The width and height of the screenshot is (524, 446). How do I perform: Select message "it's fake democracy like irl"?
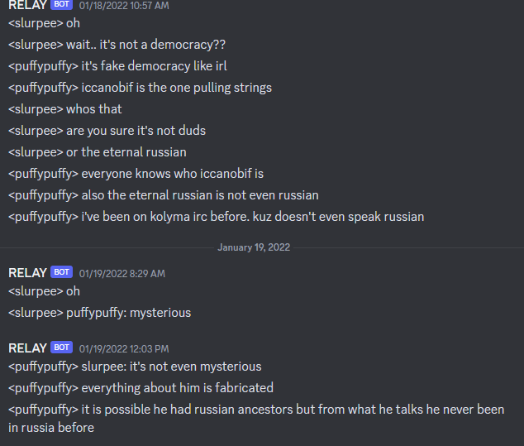point(117,66)
